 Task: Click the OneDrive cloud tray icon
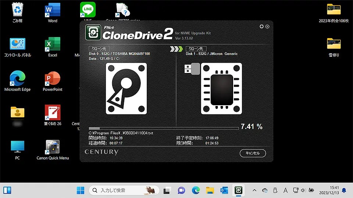point(265,190)
